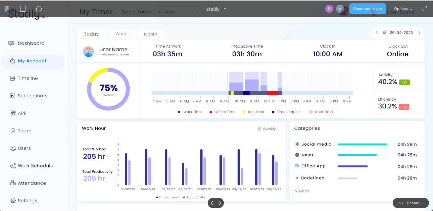Open the Options dropdown in the top bar
The width and height of the screenshot is (433, 211).
(x=403, y=9)
